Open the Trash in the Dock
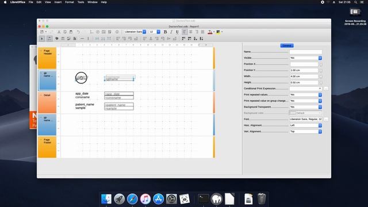This screenshot has height=207, width=368. point(262,199)
